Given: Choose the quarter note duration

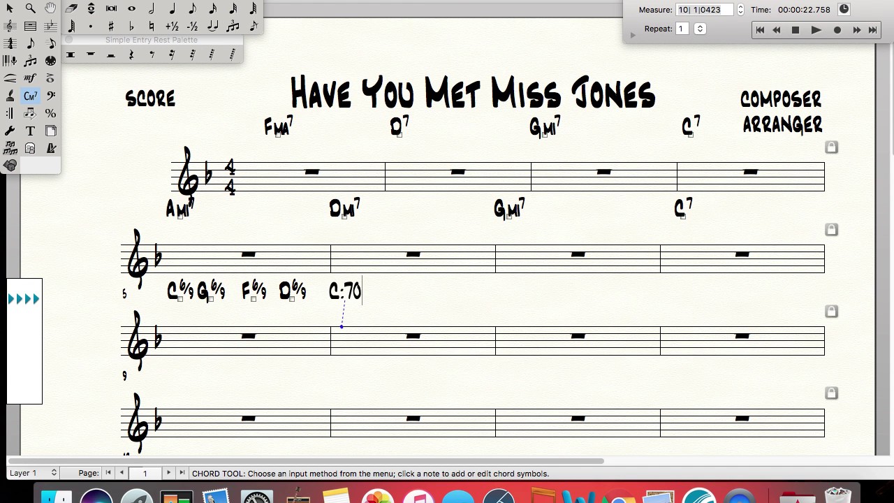Looking at the screenshot, I should pos(172,8).
